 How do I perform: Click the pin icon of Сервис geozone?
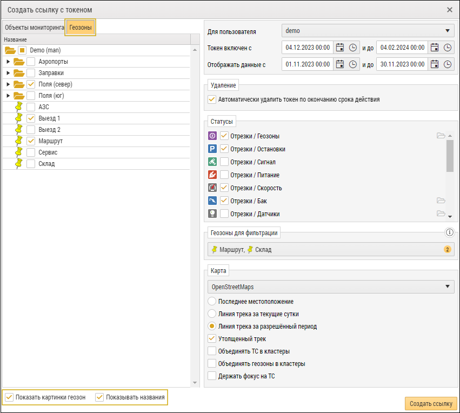pyautogui.click(x=19, y=152)
